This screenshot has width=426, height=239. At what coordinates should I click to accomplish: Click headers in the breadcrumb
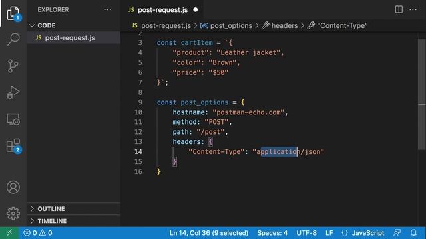click(284, 25)
